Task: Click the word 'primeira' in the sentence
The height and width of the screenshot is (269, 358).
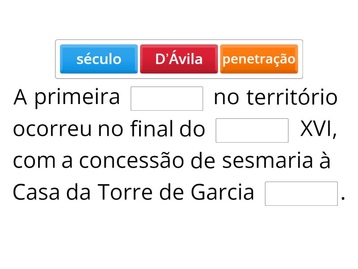Action: [x=77, y=98]
